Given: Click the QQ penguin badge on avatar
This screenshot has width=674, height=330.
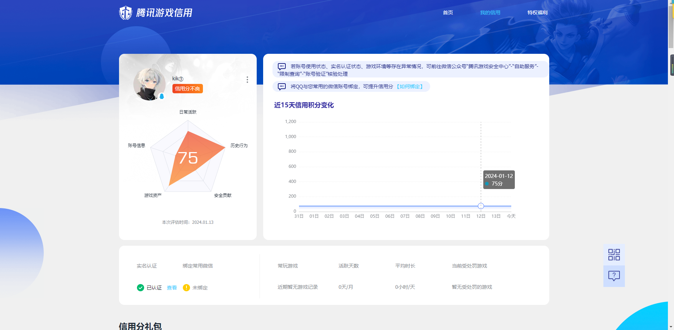Looking at the screenshot, I should click(x=162, y=96).
